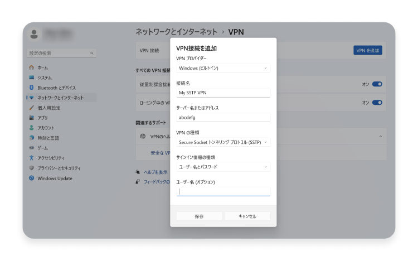Image resolution: width=418 pixels, height=261 pixels.
Task: Click ネットワークとインターネット breadcrumb heading
Action: coord(176,32)
